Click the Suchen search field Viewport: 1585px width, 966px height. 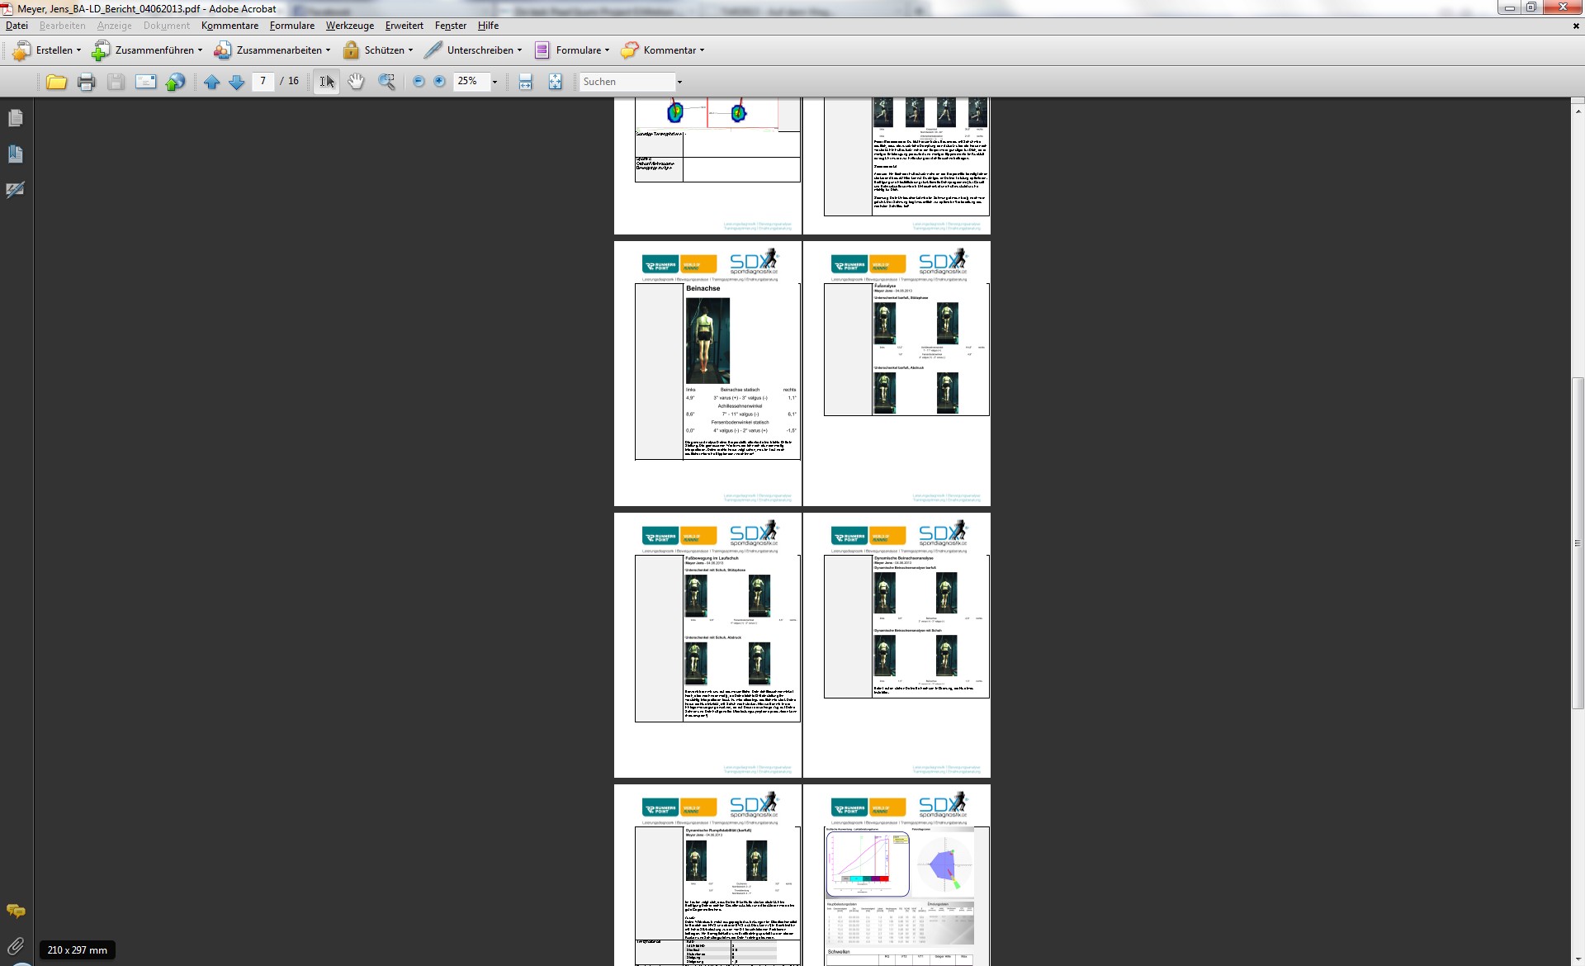627,82
